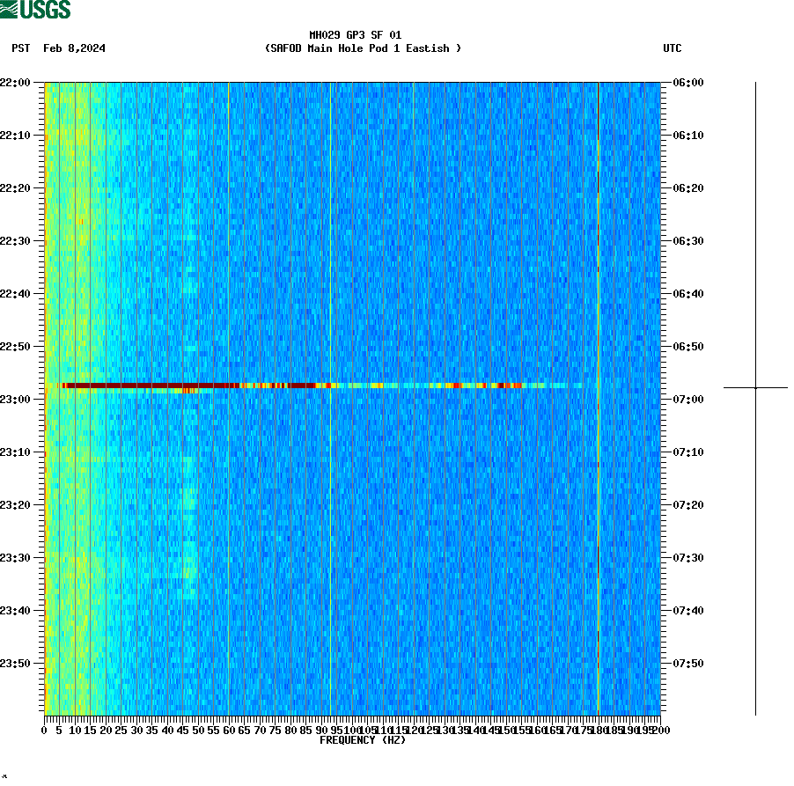Viewport: 794px width, 786px height.
Task: Select the green wave emblem in the logo
Action: coord(11,10)
